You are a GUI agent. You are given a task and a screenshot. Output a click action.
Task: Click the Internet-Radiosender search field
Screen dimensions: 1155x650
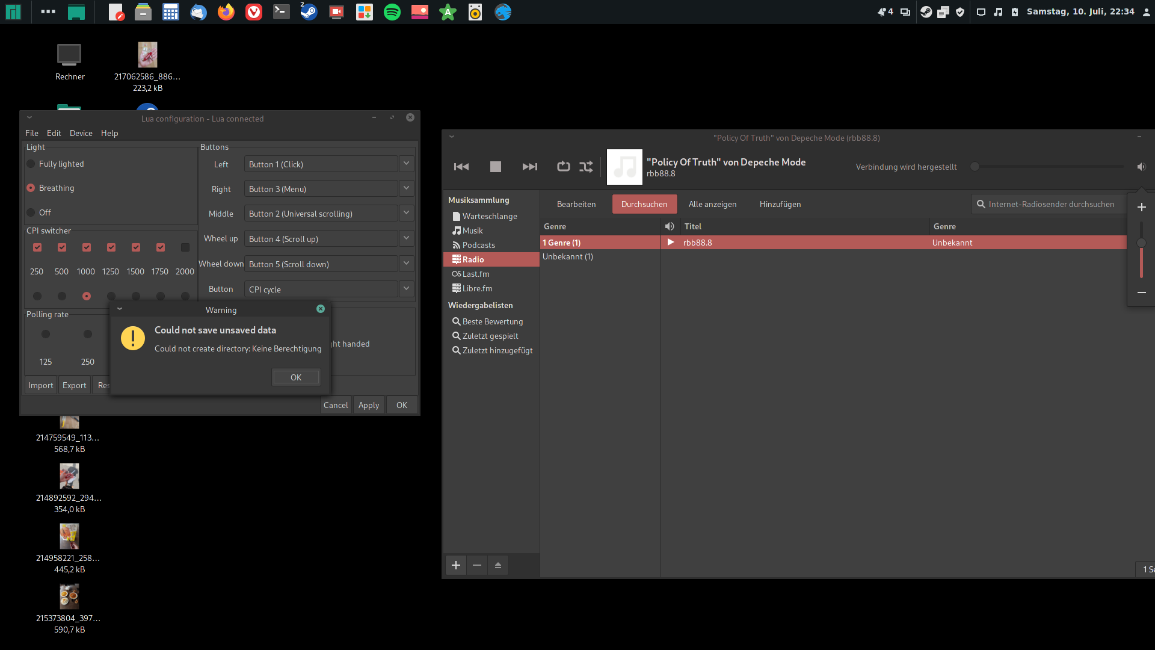click(x=1050, y=204)
